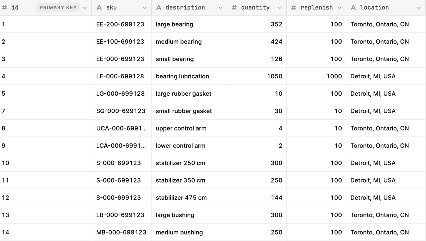Image resolution: width=426 pixels, height=241 pixels.
Task: Click the PRIMARY KEY badge
Action: click(x=58, y=8)
